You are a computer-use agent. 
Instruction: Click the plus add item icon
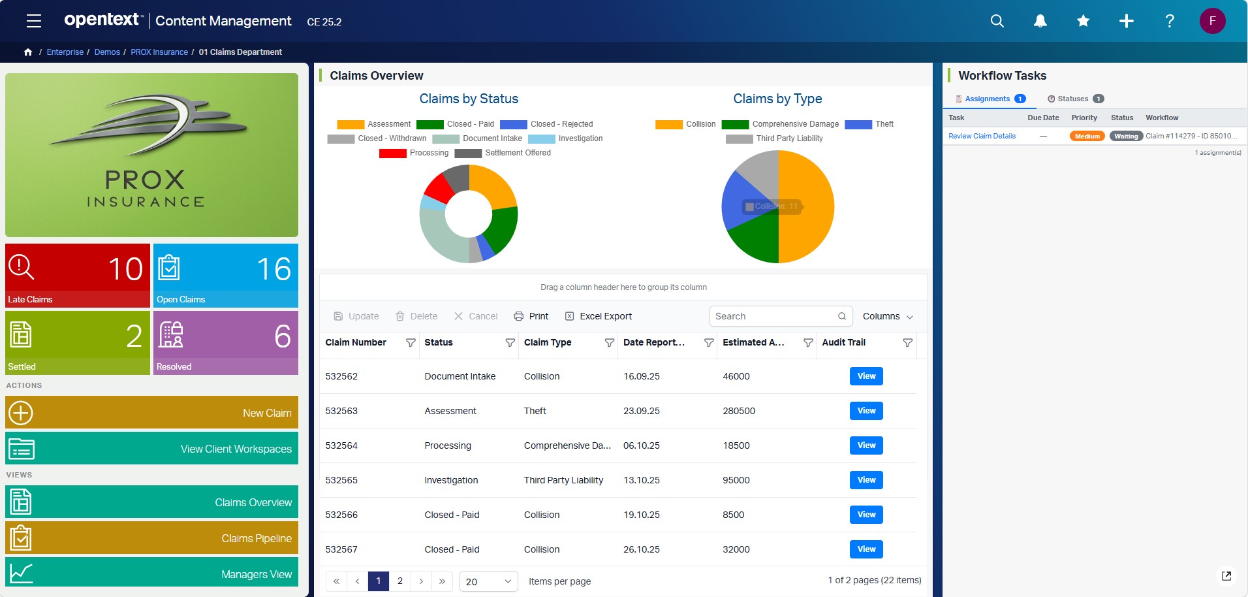coord(1127,21)
